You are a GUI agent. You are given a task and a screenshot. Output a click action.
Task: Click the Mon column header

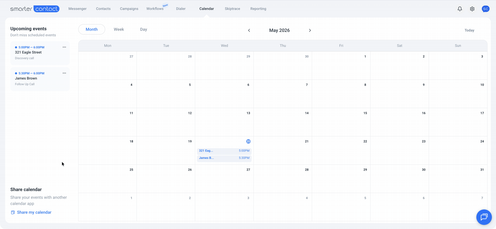tap(108, 46)
